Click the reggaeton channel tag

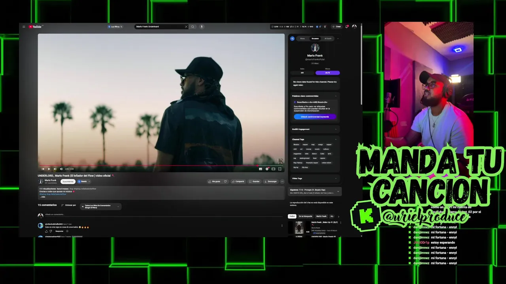point(297,153)
